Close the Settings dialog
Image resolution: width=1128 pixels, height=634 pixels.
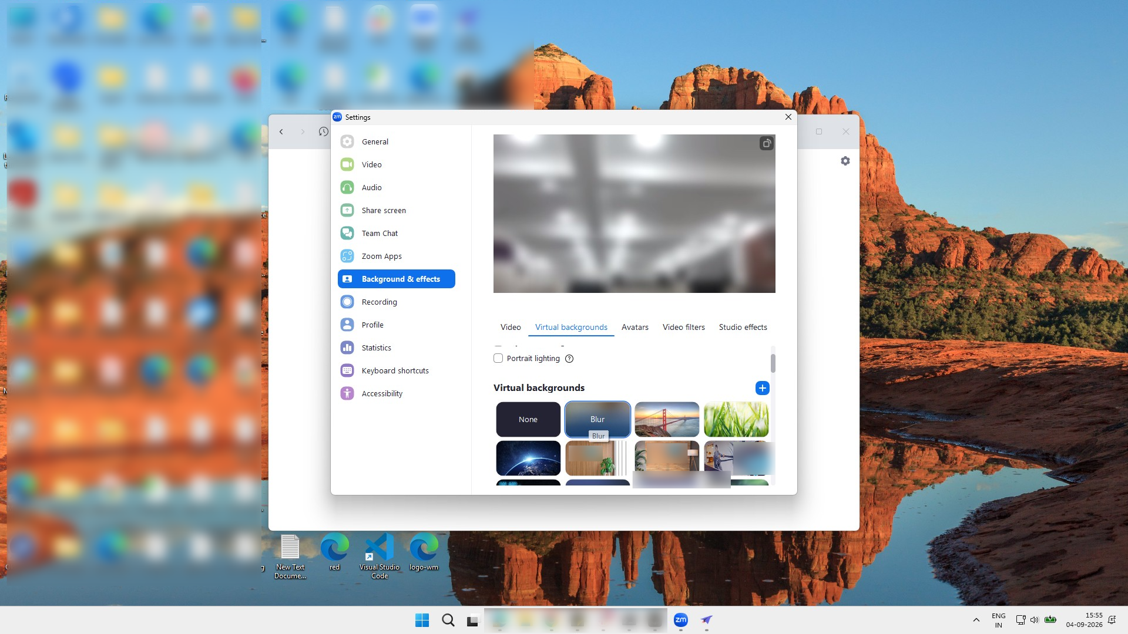(788, 117)
